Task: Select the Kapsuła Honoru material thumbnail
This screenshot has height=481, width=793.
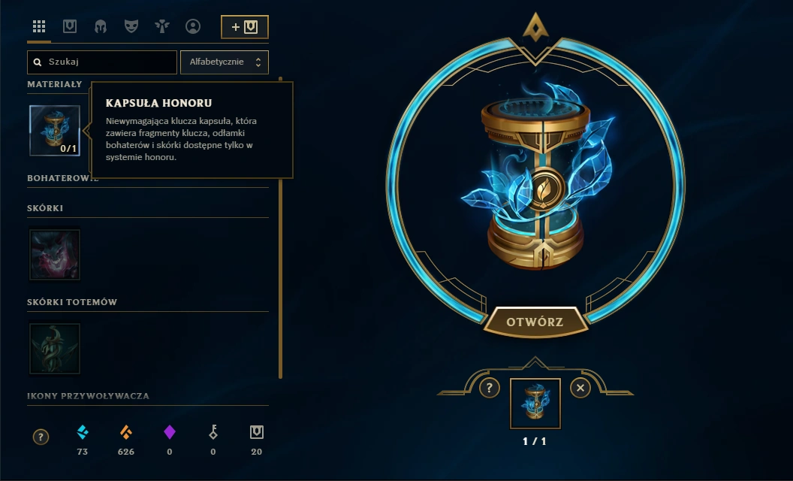Action: coord(55,130)
